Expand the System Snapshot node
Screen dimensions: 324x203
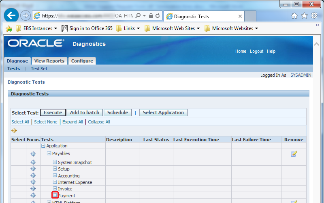55,162
